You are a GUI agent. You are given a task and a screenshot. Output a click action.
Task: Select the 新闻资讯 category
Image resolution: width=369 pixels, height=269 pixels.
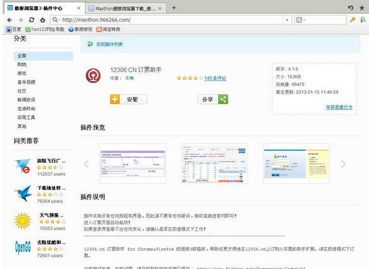click(26, 100)
